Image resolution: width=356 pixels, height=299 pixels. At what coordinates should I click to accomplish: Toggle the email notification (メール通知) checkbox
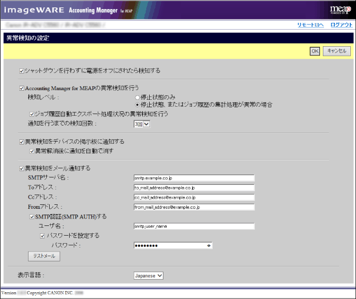pyautogui.click(x=22, y=169)
